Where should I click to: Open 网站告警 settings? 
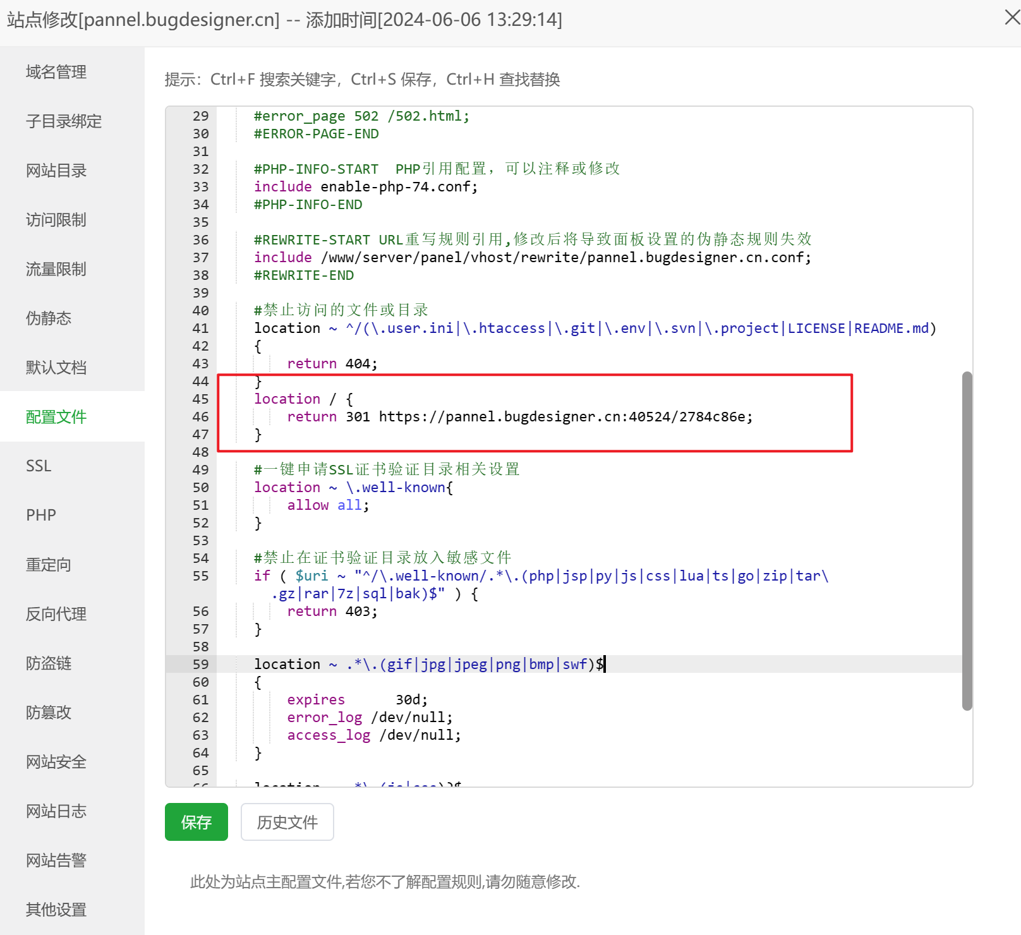56,860
